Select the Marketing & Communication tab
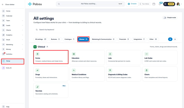184x108 pixels. [x=103, y=39]
